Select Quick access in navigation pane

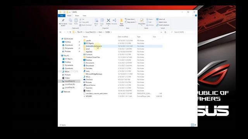(x=68, y=39)
